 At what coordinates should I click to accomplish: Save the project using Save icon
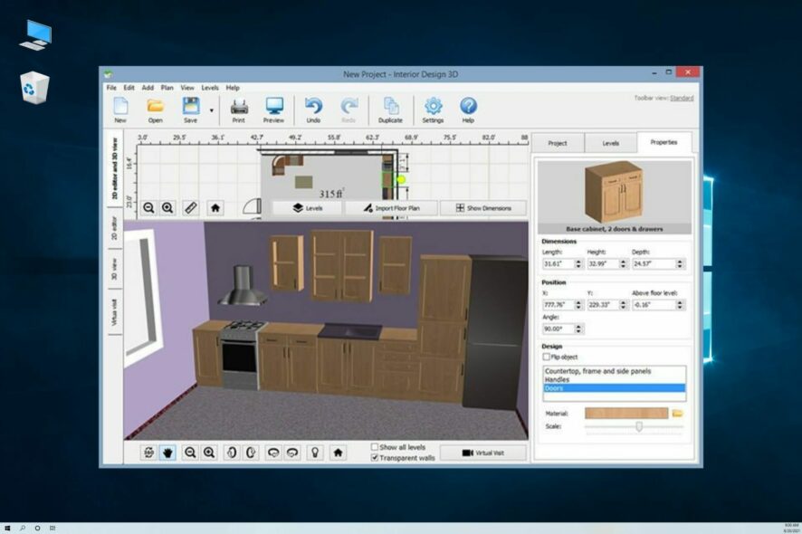(x=191, y=110)
